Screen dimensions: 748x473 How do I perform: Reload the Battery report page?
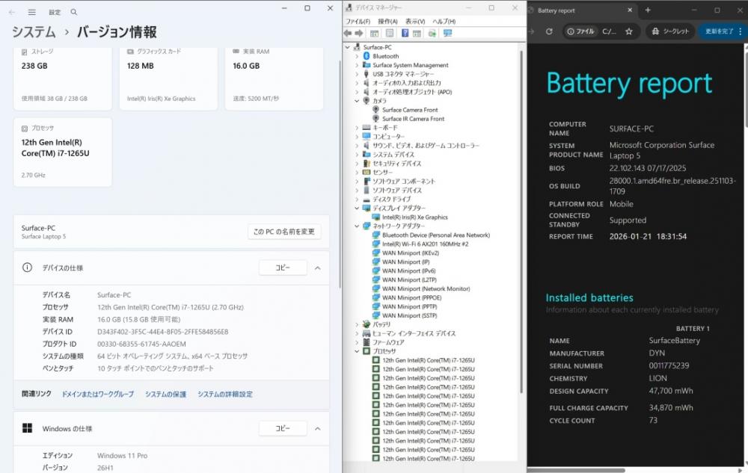tap(549, 32)
